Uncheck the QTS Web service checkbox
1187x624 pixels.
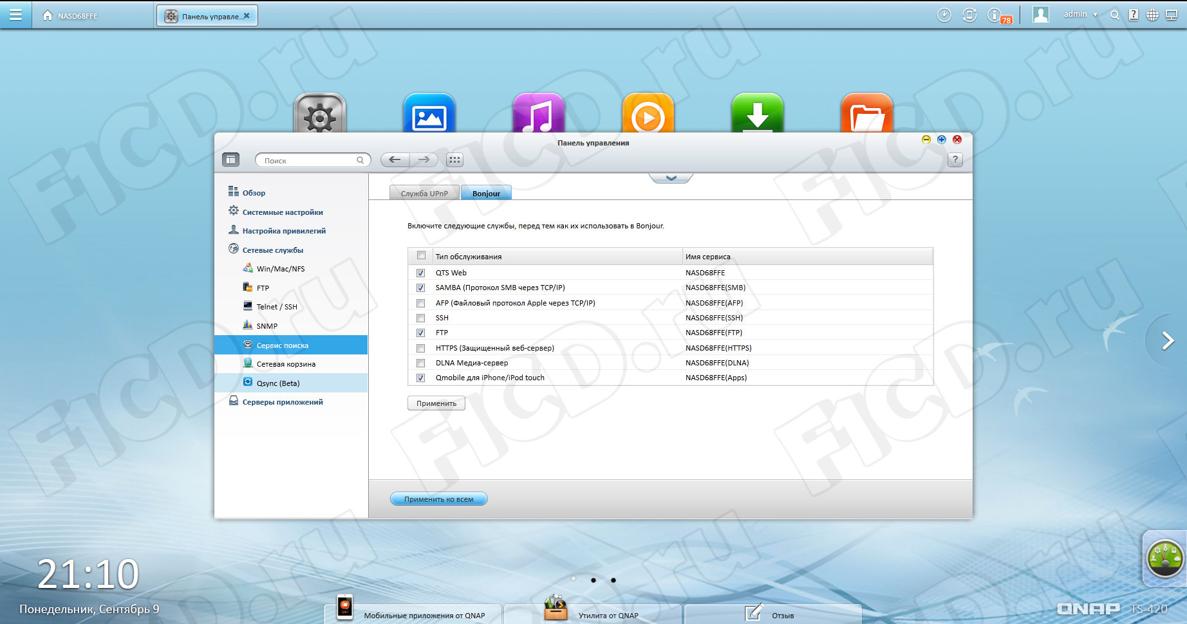[420, 273]
